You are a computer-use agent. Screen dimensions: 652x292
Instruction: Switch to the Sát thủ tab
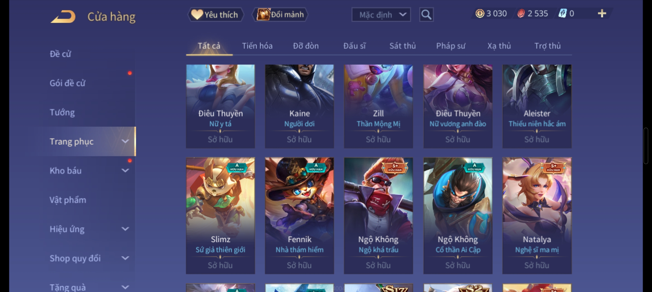coord(403,46)
